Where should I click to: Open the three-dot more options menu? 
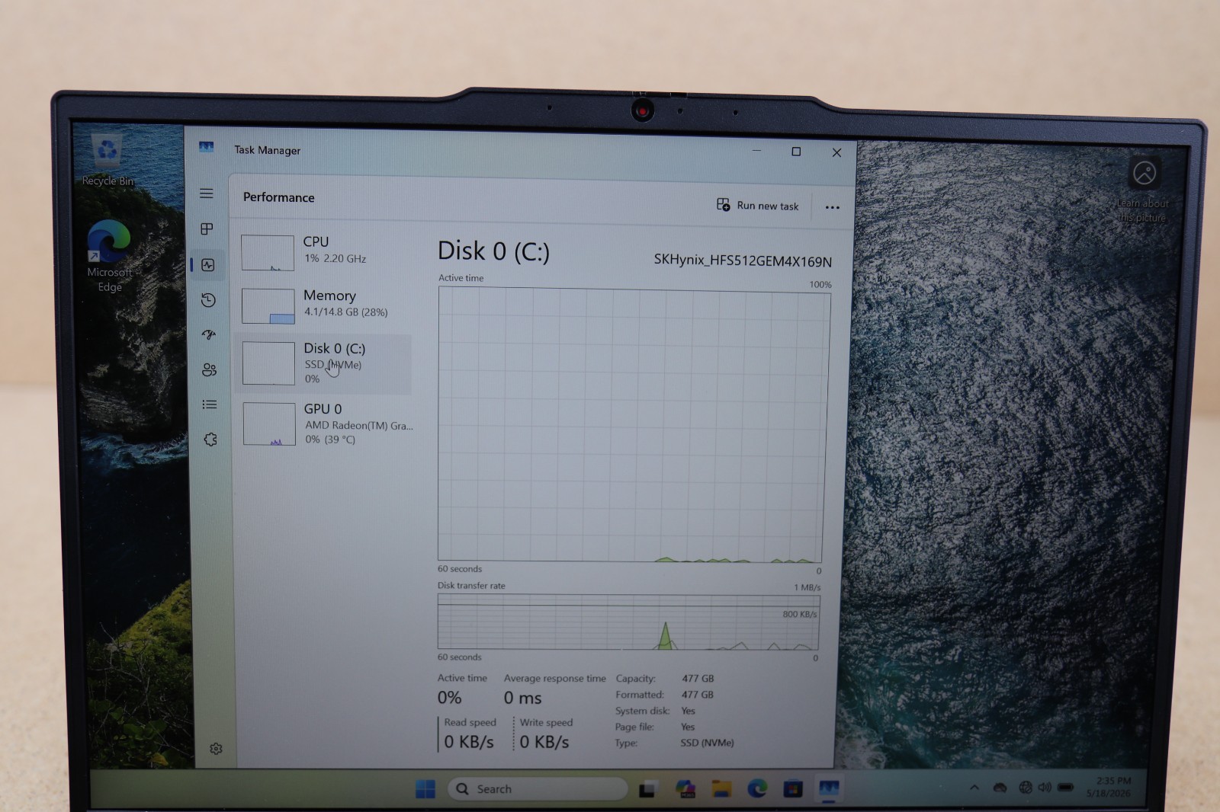click(833, 207)
